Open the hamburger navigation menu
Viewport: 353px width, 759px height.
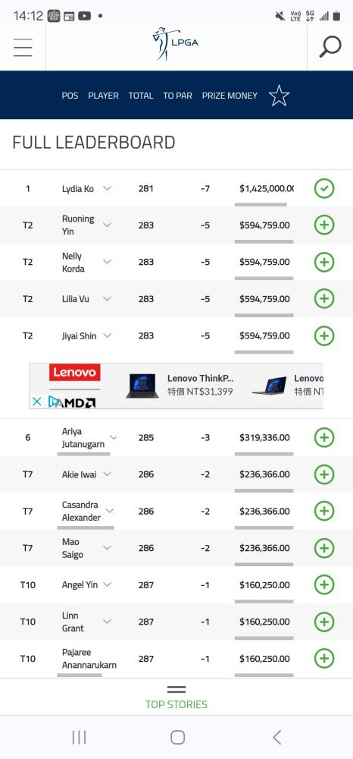pos(23,47)
